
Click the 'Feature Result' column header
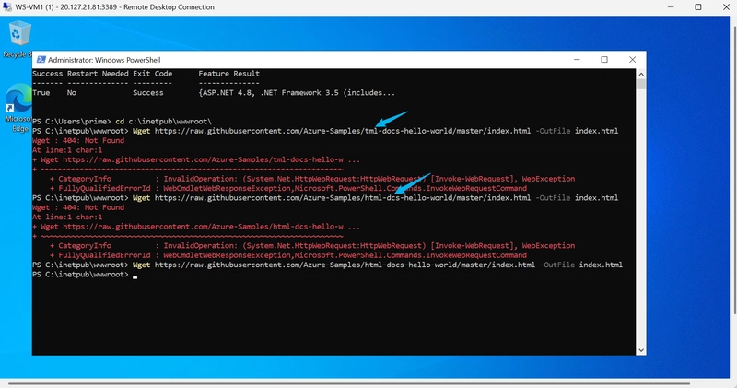point(228,74)
